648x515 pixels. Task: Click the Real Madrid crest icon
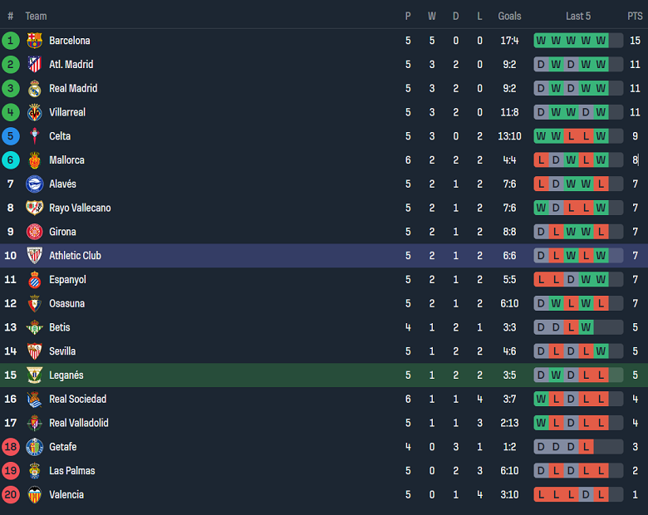click(x=34, y=89)
